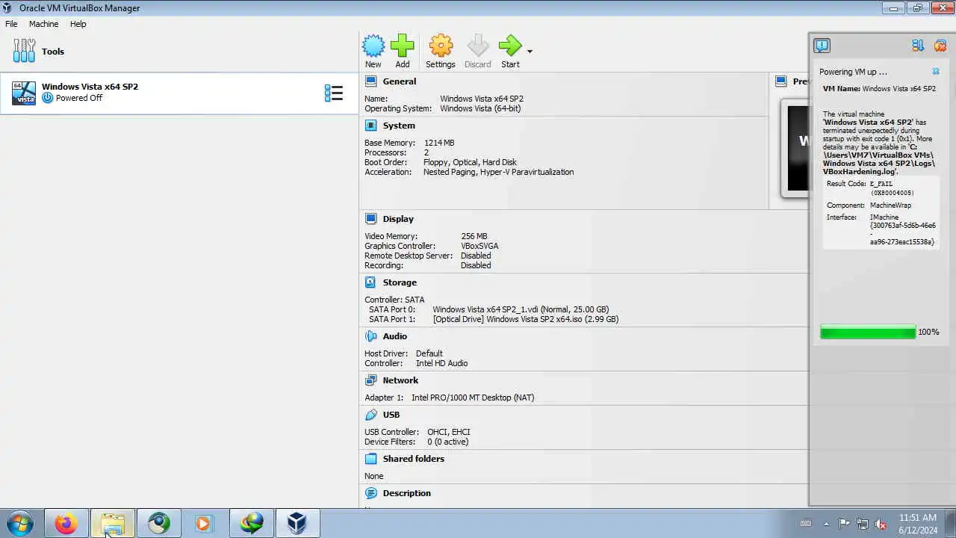This screenshot has height=538, width=956.
Task: Show hidden tray icons arrow
Action: coord(826,524)
